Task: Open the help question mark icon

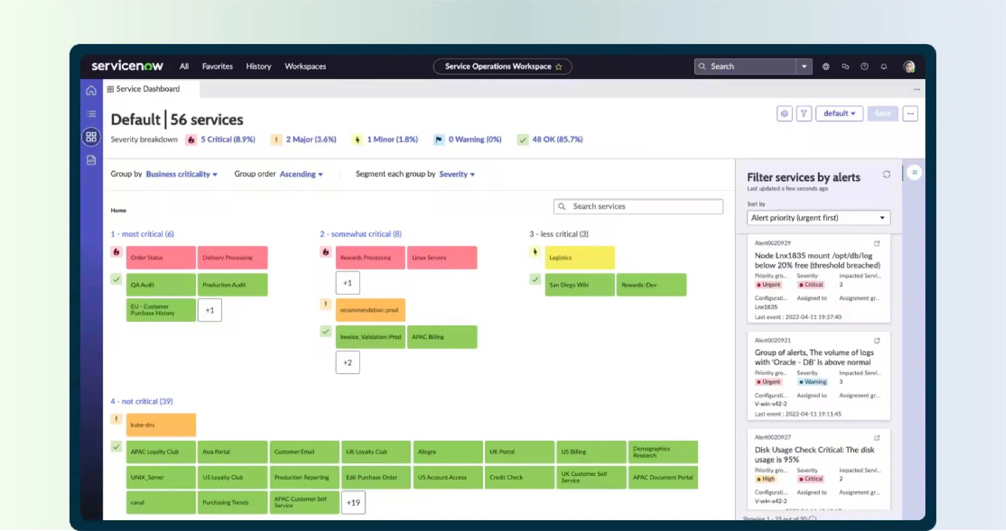Action: point(864,67)
